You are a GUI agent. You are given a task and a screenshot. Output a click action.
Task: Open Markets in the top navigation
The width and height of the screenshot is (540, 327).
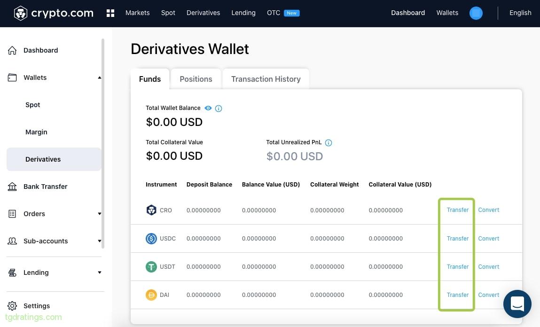click(137, 13)
